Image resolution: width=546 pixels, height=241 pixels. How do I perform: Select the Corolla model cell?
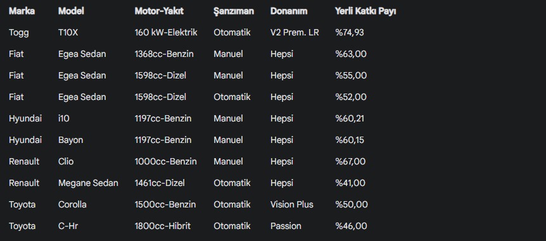point(72,205)
